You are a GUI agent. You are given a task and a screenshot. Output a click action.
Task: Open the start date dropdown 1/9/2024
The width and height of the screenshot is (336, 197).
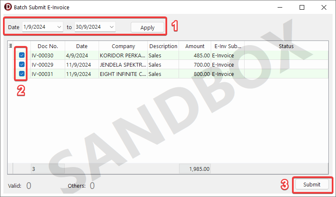click(59, 27)
